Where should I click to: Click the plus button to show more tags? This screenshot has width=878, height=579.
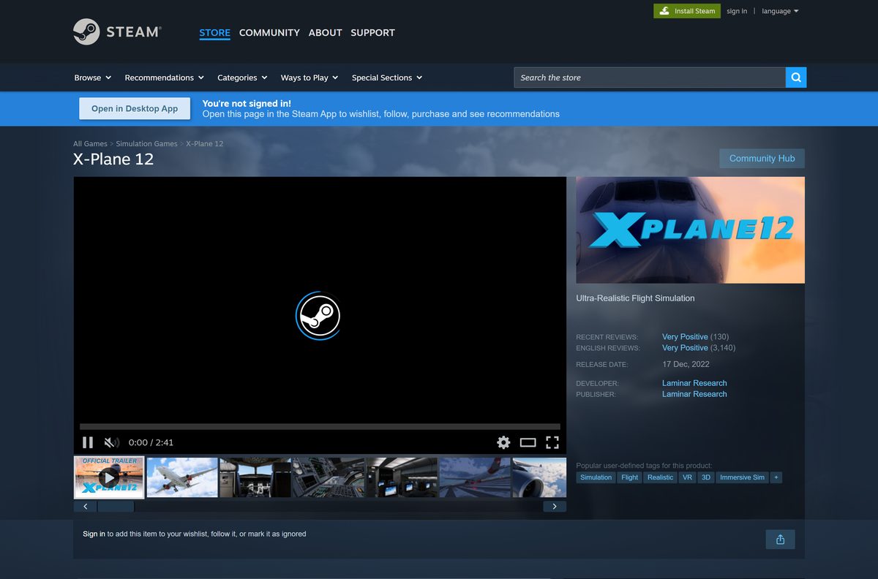tap(776, 477)
